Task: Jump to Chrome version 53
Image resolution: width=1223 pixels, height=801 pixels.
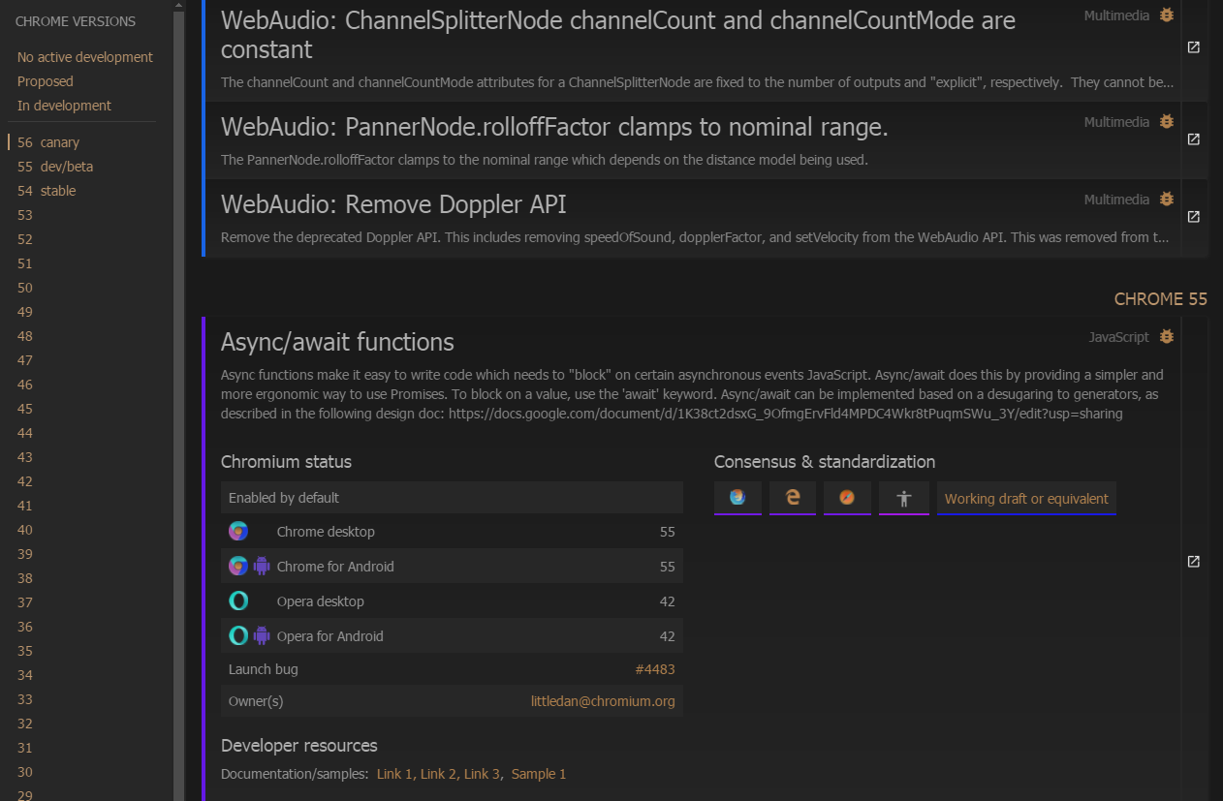Action: coord(25,215)
